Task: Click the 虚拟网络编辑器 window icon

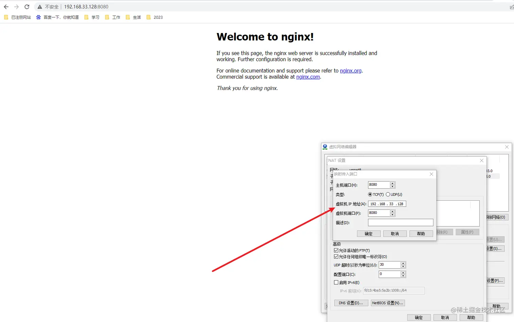Action: (x=325, y=147)
